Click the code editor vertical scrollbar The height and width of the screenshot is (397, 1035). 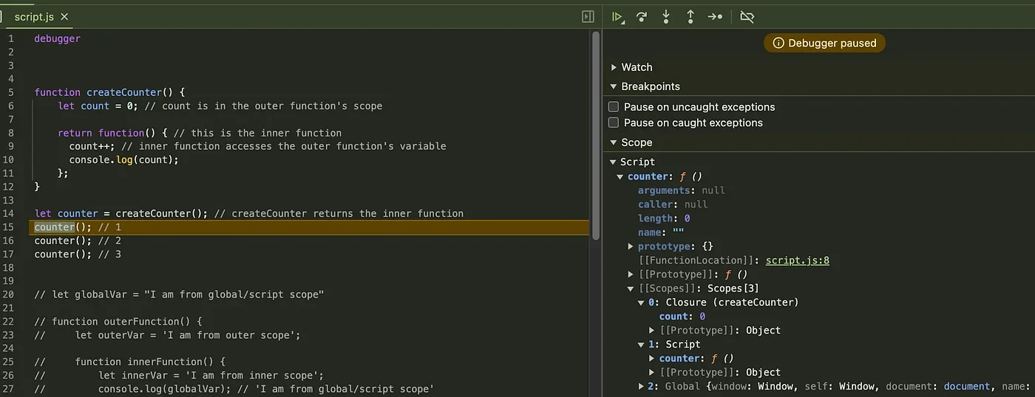click(x=596, y=134)
